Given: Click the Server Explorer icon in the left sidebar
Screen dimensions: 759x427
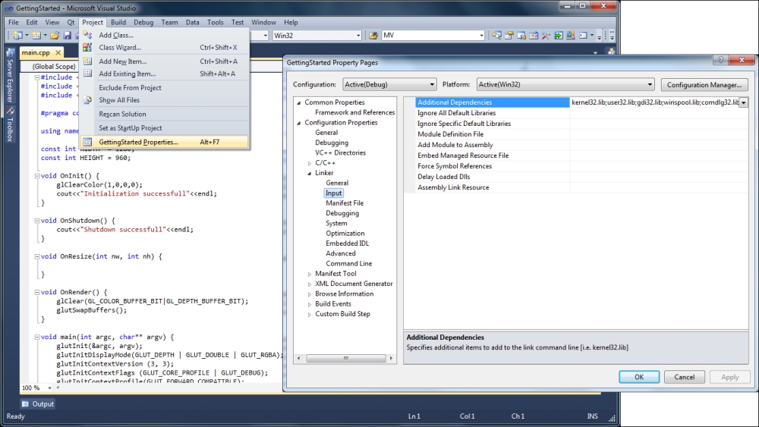Looking at the screenshot, I should (10, 52).
